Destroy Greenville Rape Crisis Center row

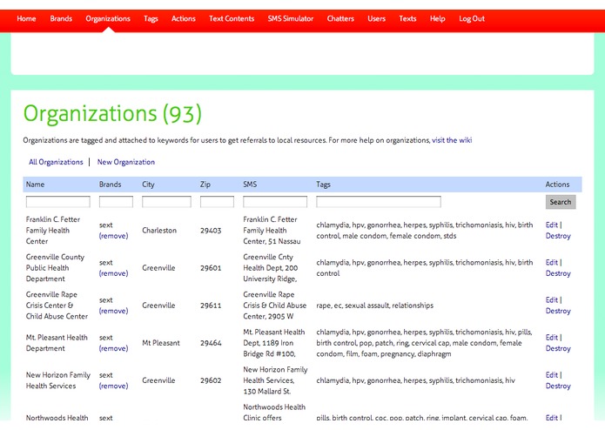(558, 311)
